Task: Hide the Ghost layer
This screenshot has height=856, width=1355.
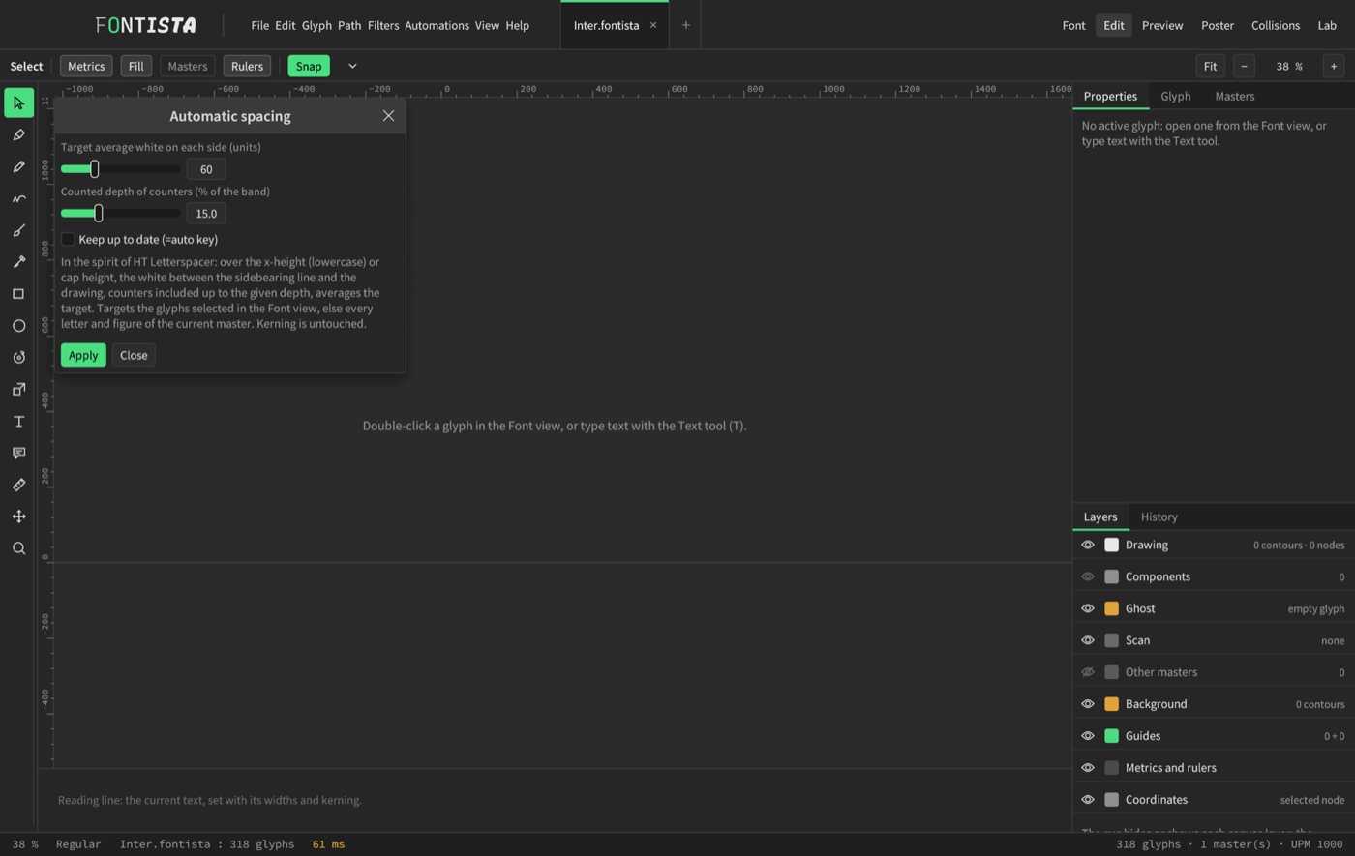Action: 1088,608
